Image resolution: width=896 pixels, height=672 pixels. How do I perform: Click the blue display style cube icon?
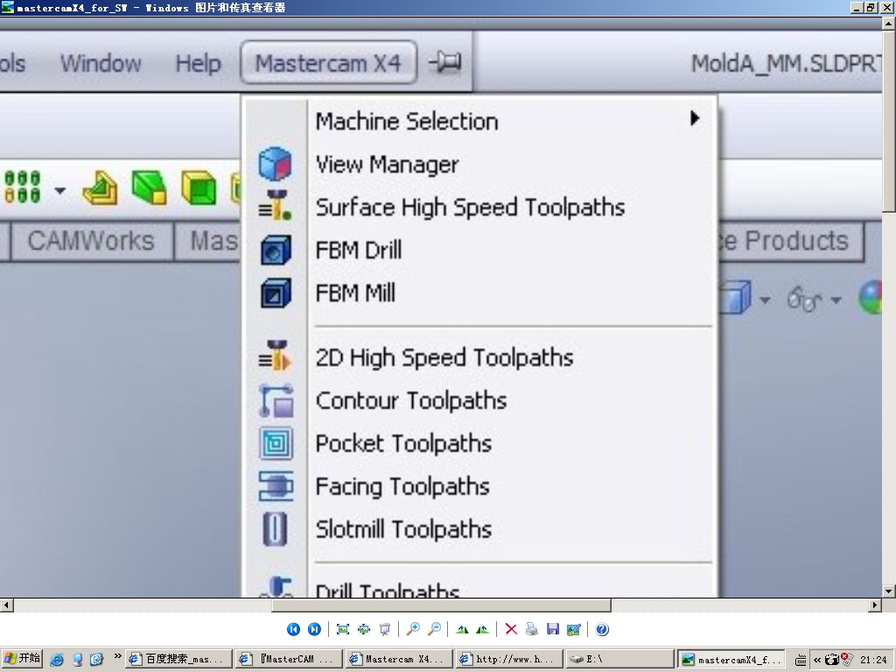pos(735,297)
